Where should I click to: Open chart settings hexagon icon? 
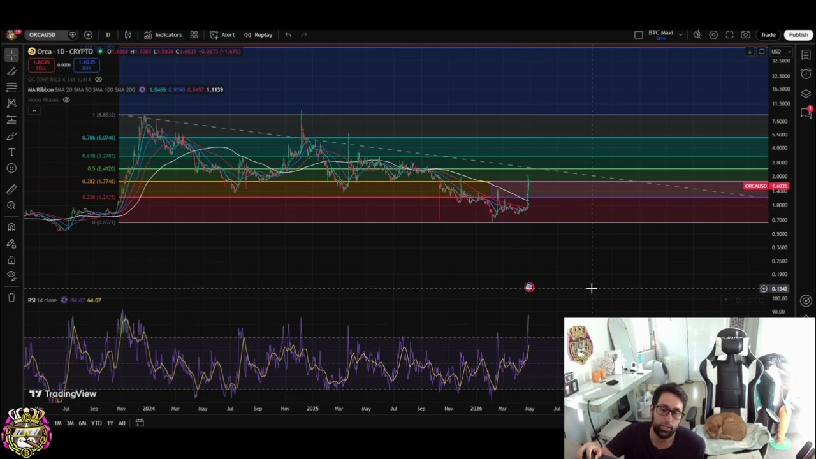click(713, 34)
